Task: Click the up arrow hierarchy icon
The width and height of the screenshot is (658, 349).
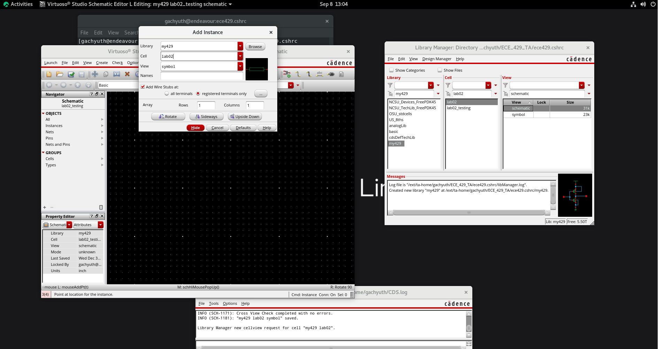Action: (78, 85)
